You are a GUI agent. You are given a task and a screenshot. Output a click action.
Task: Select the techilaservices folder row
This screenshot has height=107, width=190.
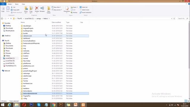pos(55,84)
